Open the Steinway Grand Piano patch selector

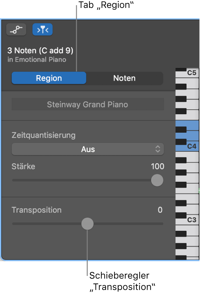pos(88,104)
